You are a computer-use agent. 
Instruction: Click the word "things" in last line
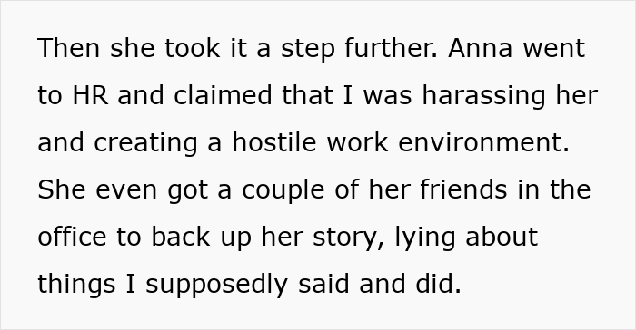(76, 286)
